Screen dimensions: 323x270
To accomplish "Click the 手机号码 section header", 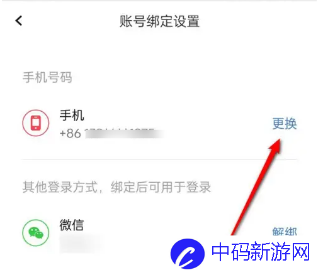I will [47, 77].
